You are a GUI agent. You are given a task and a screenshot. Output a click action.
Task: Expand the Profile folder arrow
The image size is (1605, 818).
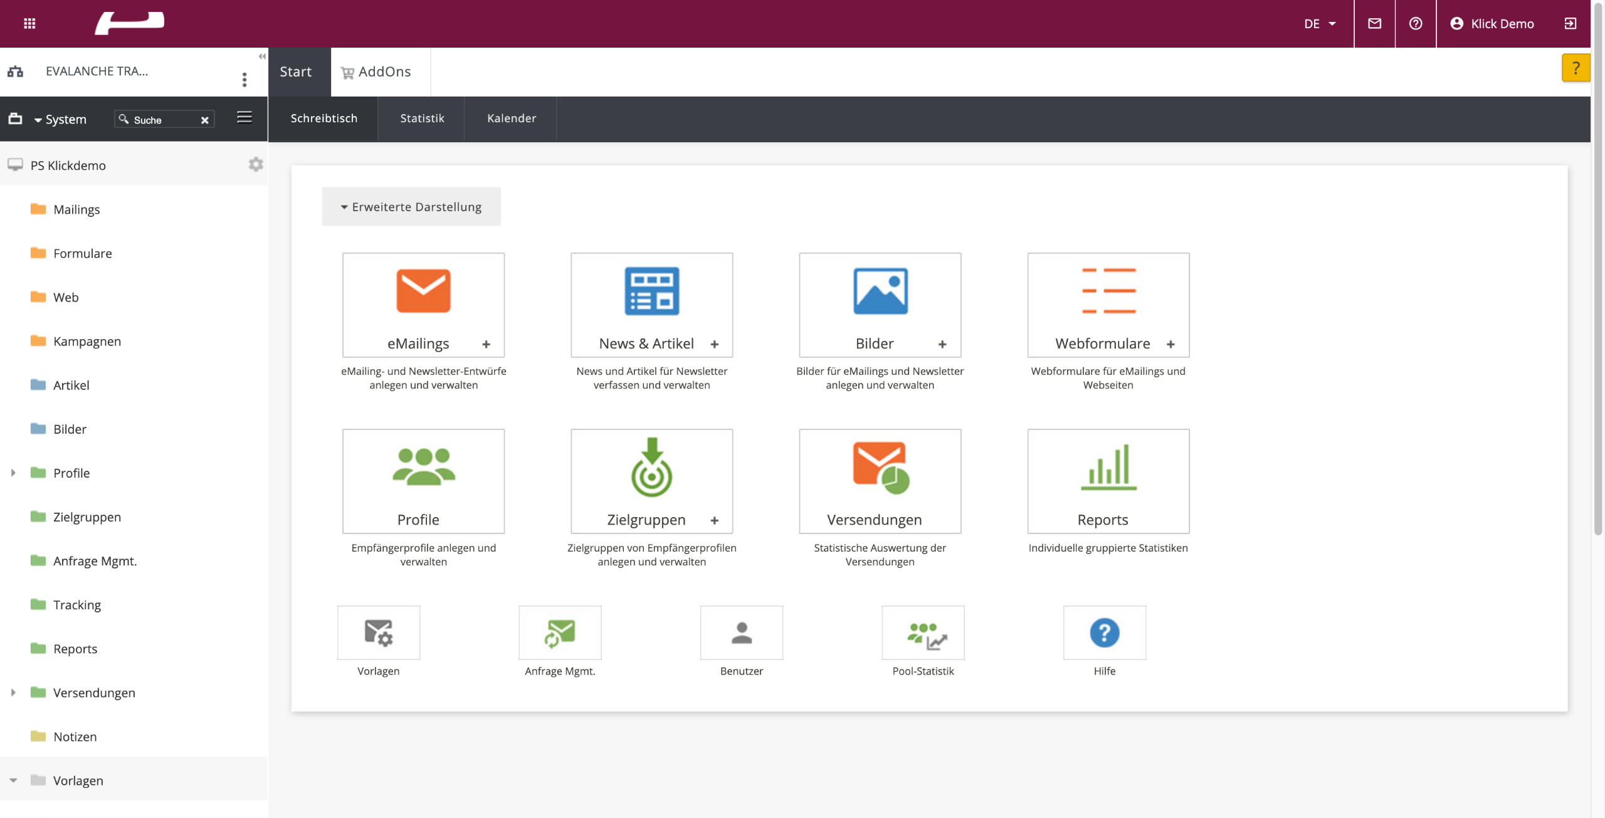click(13, 473)
